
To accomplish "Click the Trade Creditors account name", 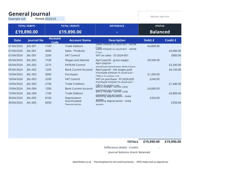I will point(75,84).
